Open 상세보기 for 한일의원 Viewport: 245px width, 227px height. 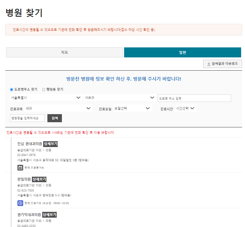click(39, 179)
